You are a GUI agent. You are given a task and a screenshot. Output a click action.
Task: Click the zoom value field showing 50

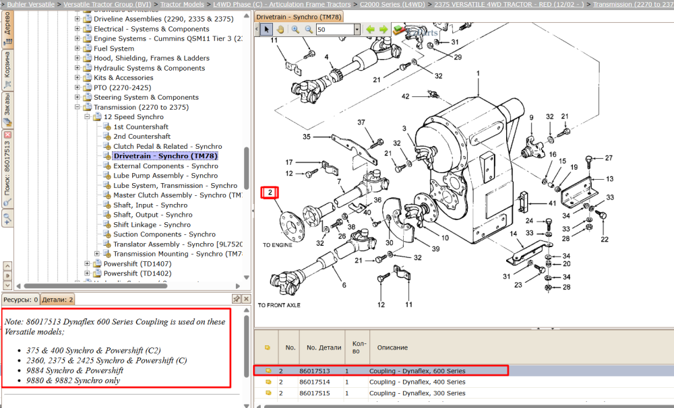click(335, 29)
